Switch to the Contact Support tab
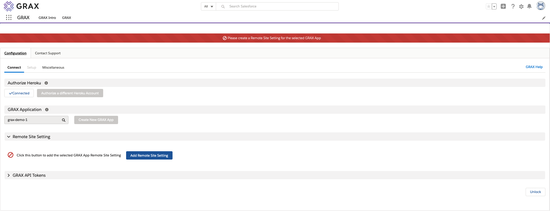550x211 pixels. point(48,53)
